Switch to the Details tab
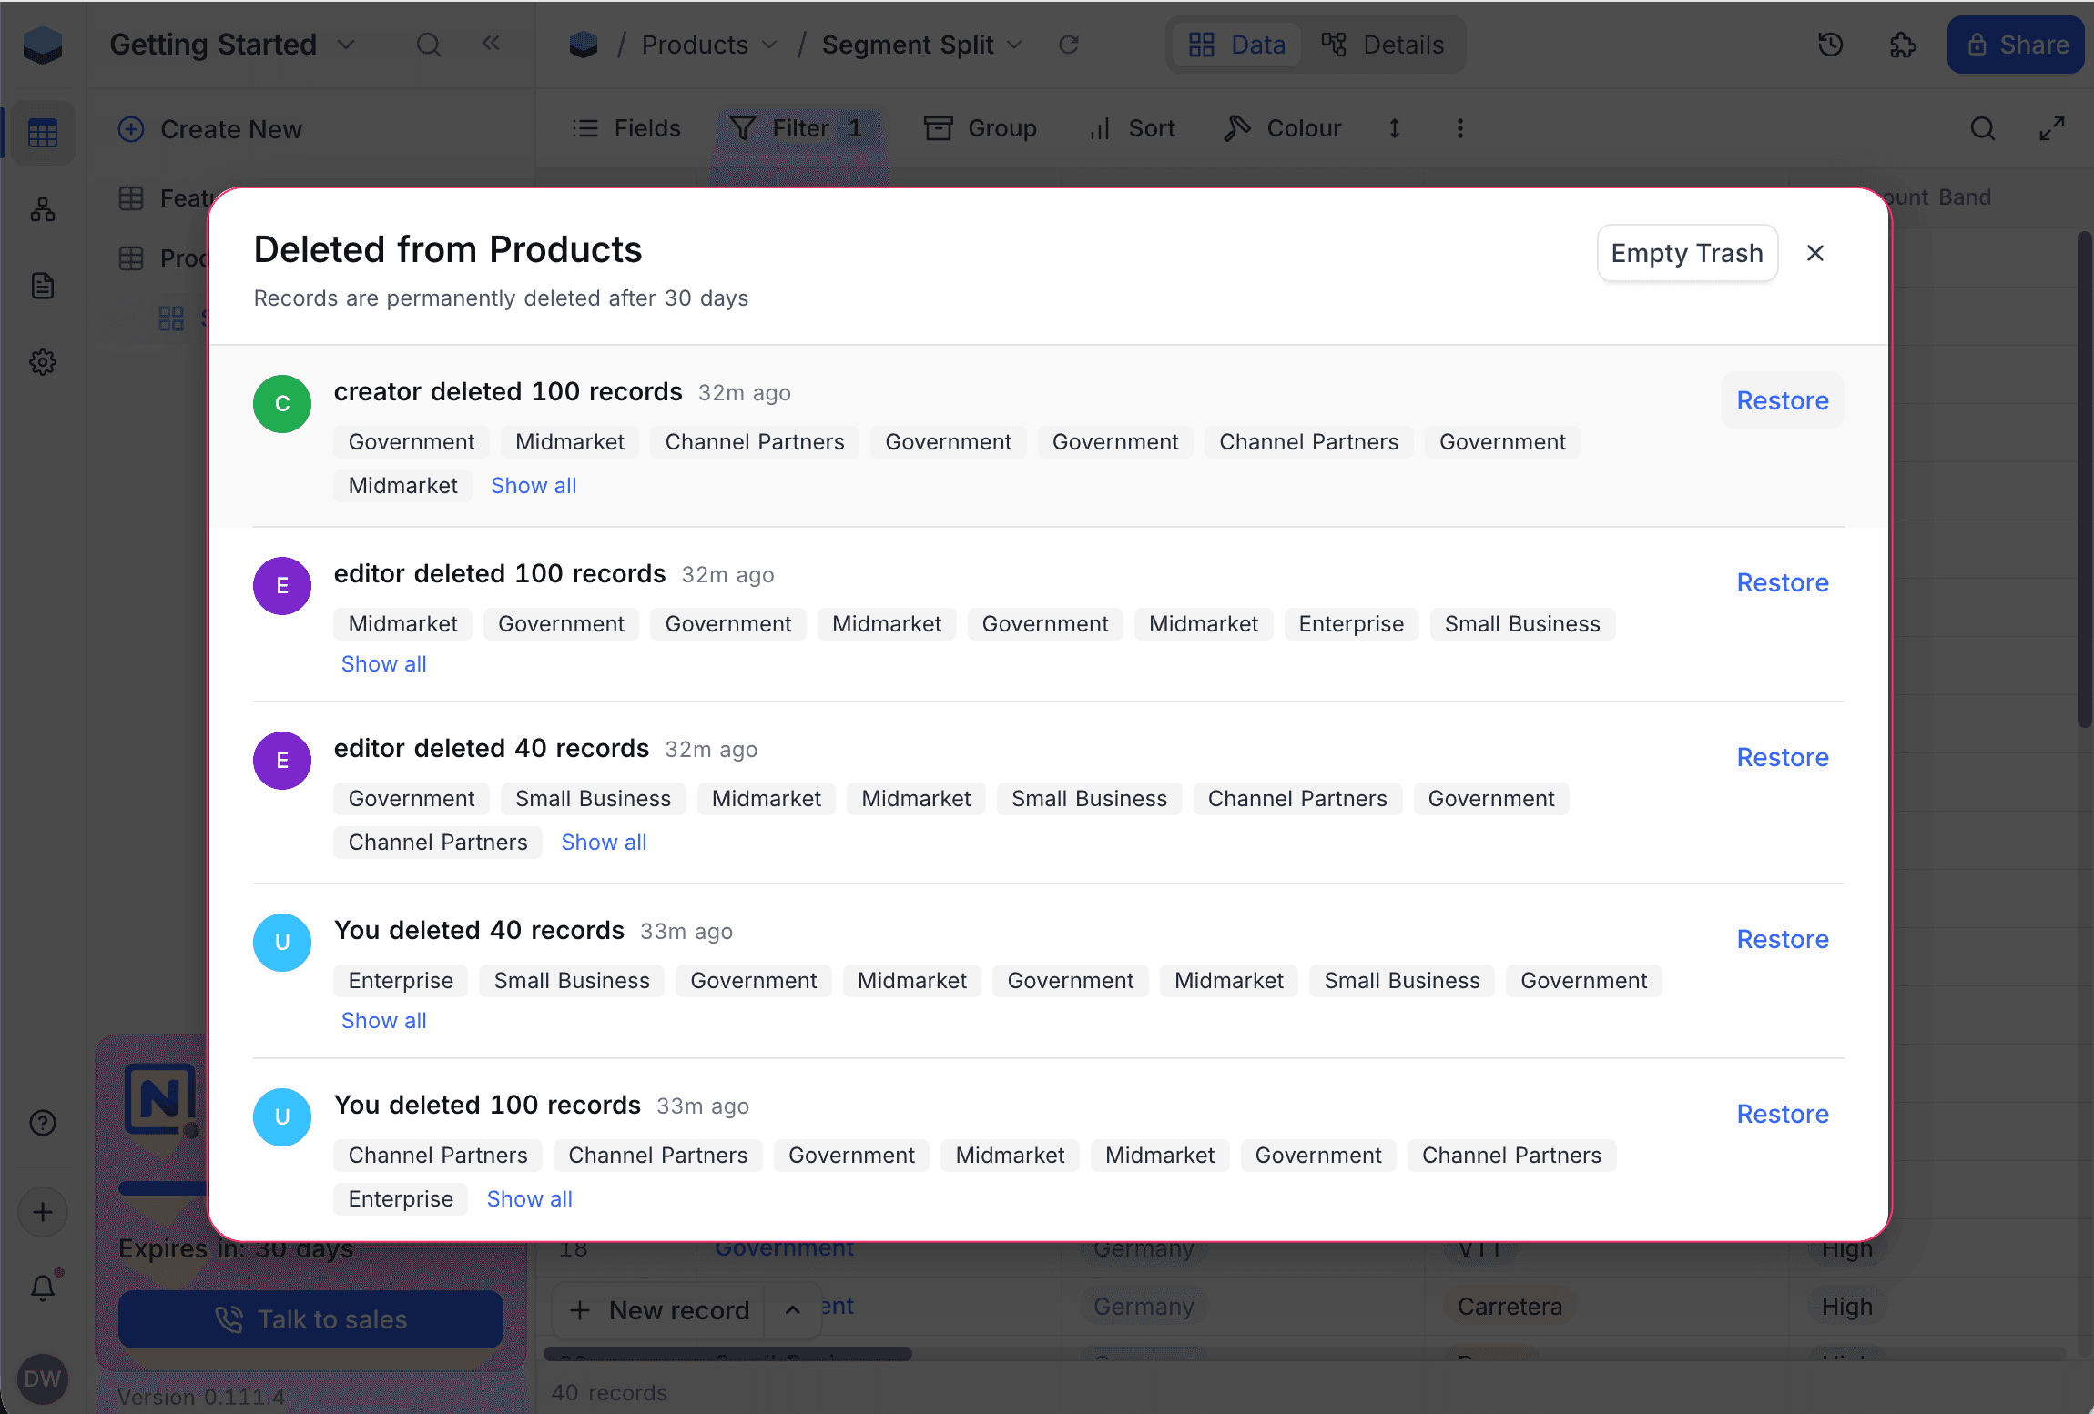 [x=1383, y=44]
